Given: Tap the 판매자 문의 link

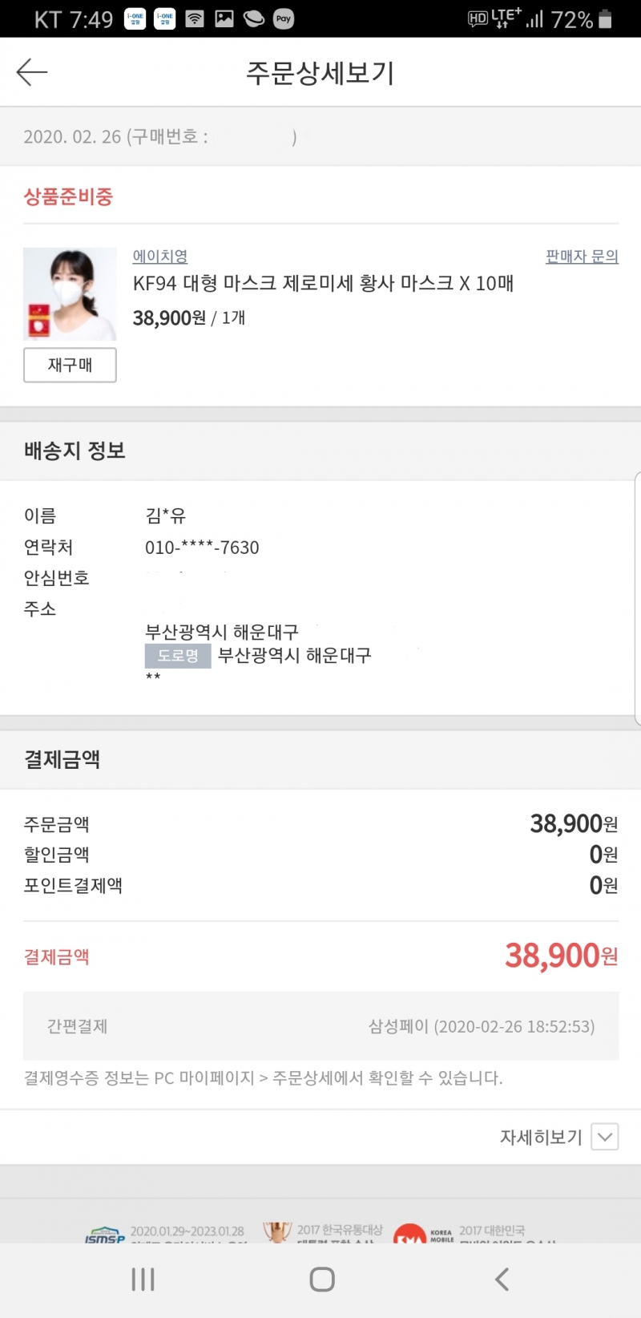Looking at the screenshot, I should point(582,257).
